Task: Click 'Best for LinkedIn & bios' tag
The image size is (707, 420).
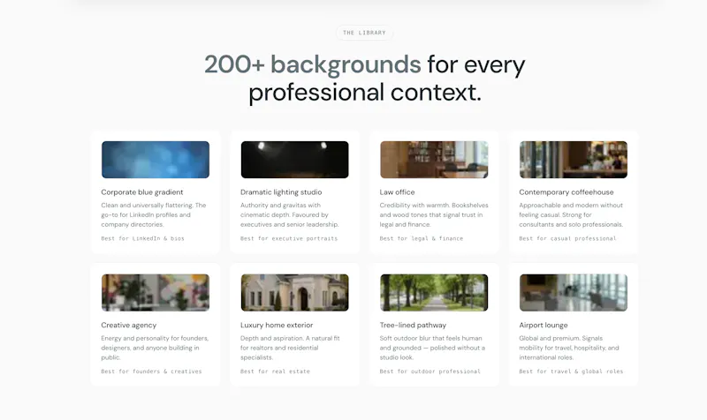Action: (x=142, y=238)
